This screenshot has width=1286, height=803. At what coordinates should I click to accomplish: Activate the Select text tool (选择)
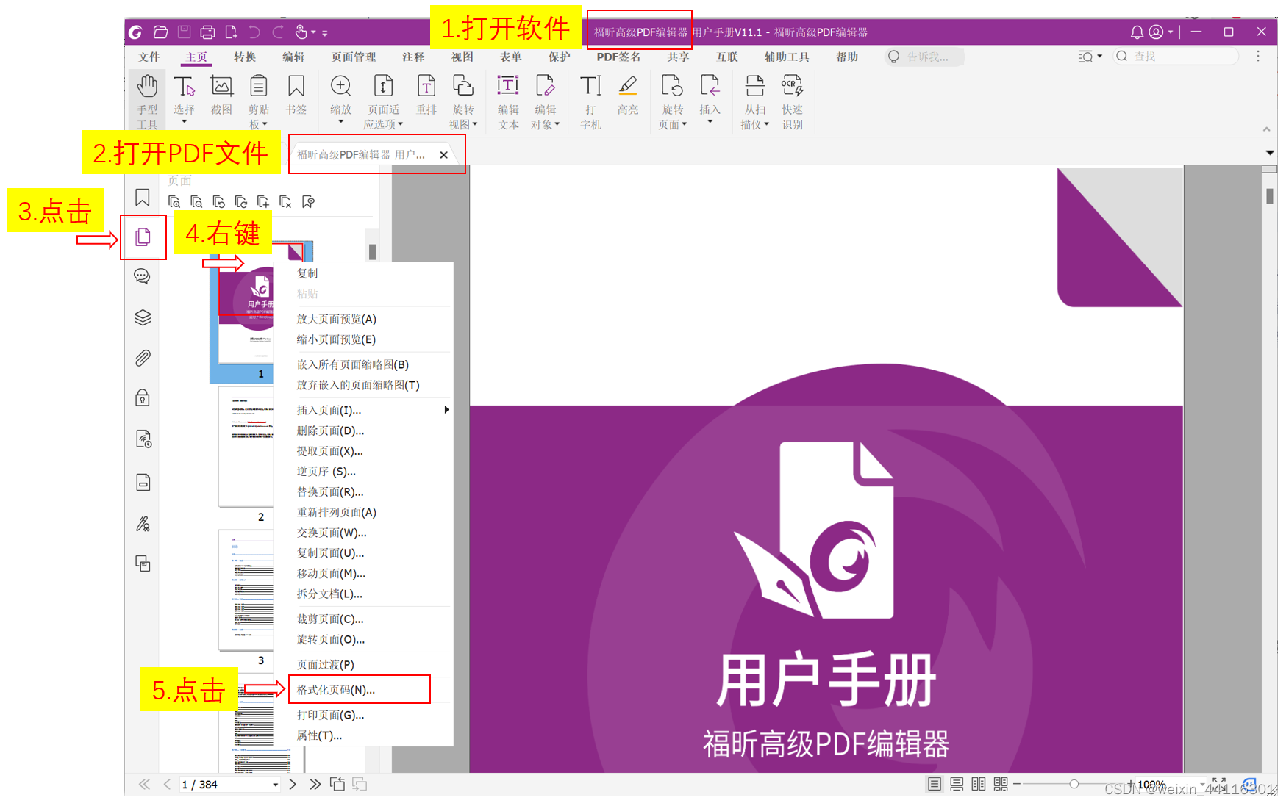pos(184,98)
